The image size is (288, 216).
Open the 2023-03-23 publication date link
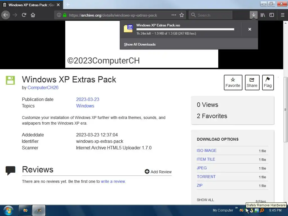click(x=88, y=99)
